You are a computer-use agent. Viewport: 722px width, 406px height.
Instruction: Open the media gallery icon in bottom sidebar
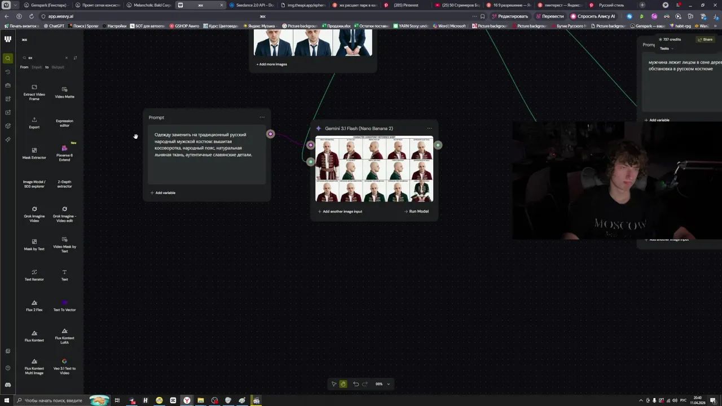click(x=7, y=351)
